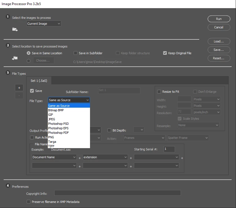Screen dimensions: 236x208
Task: Choose Targa from file type list
Action: click(69, 142)
